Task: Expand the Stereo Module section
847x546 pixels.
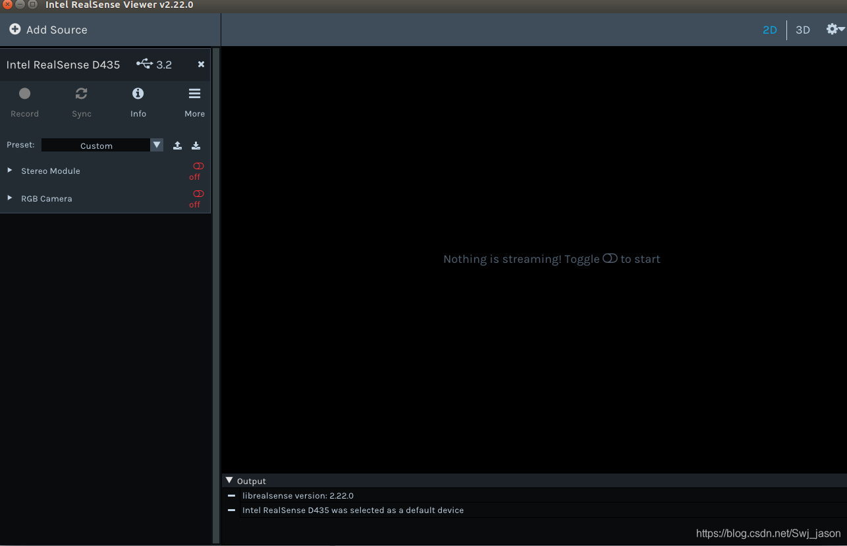Action: [x=10, y=170]
